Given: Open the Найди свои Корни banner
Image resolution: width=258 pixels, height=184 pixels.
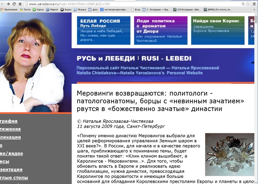Looking at the screenshot, I should (x=218, y=30).
